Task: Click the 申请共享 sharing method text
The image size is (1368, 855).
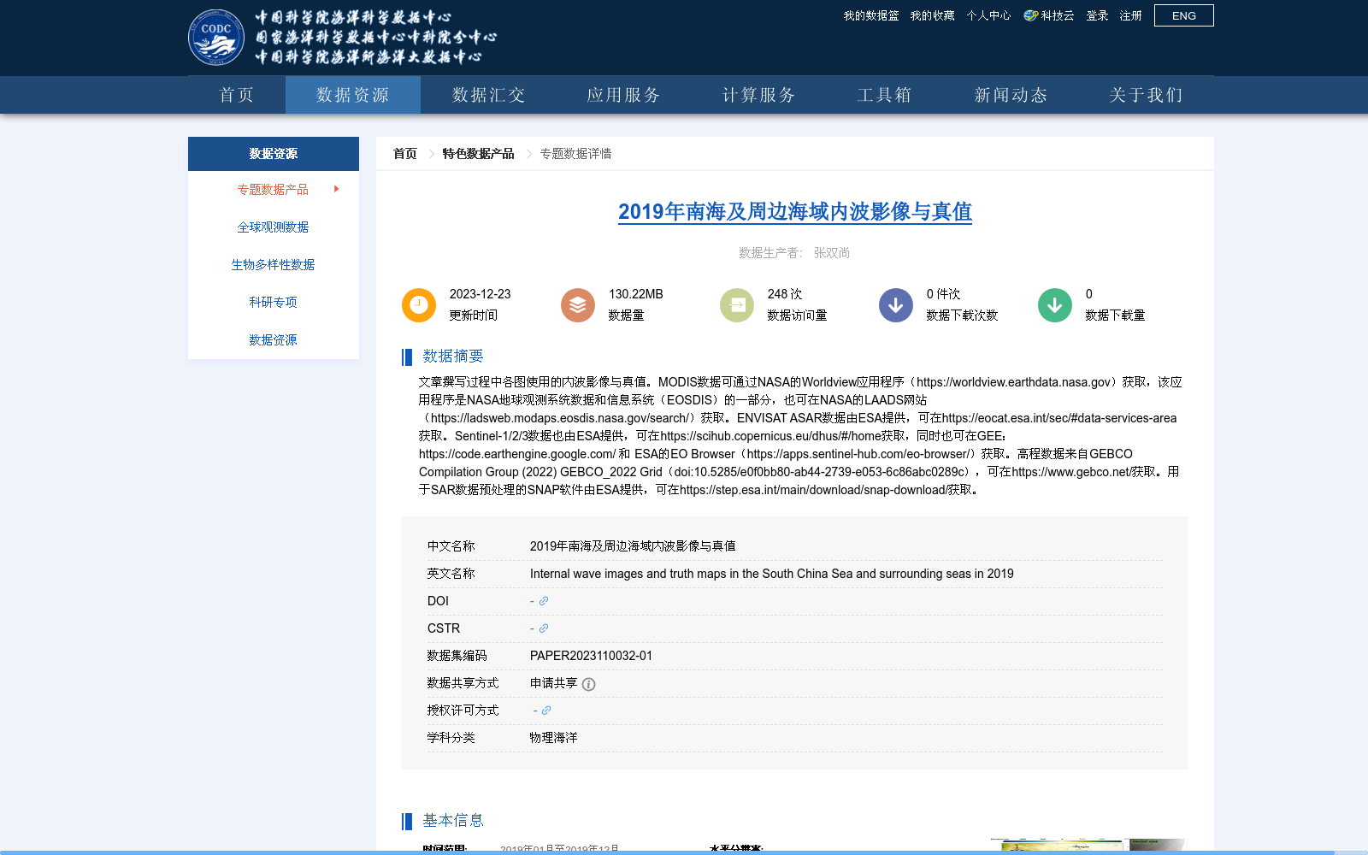Action: (553, 683)
